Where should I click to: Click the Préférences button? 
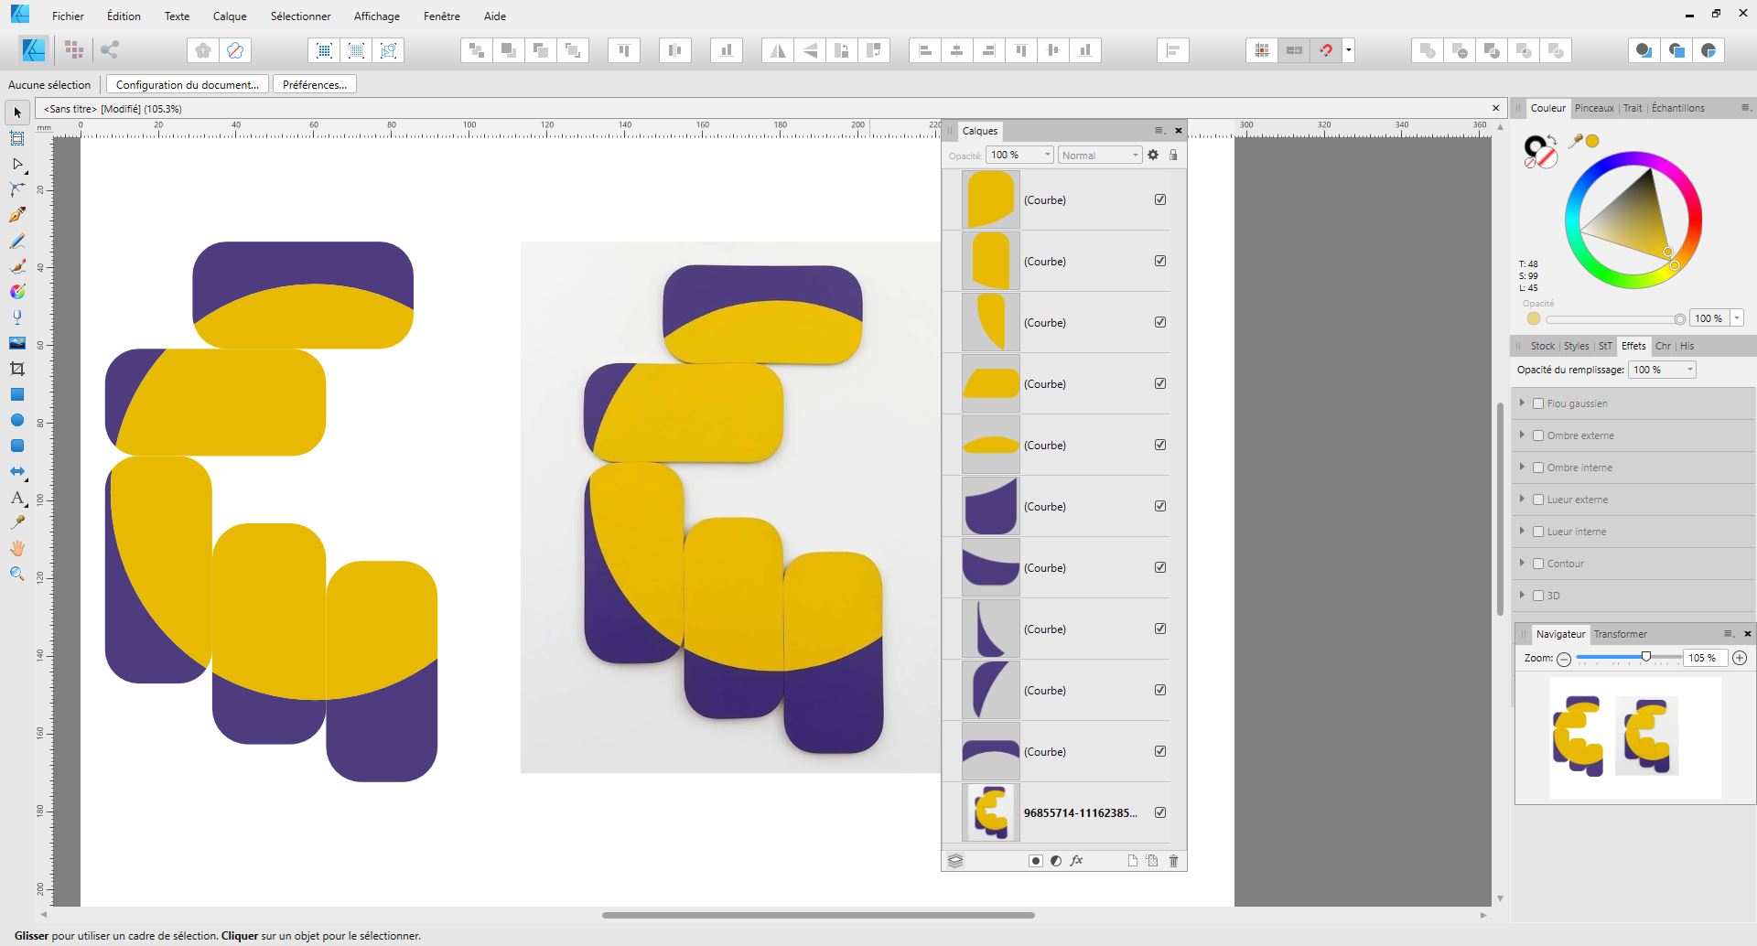pyautogui.click(x=315, y=84)
